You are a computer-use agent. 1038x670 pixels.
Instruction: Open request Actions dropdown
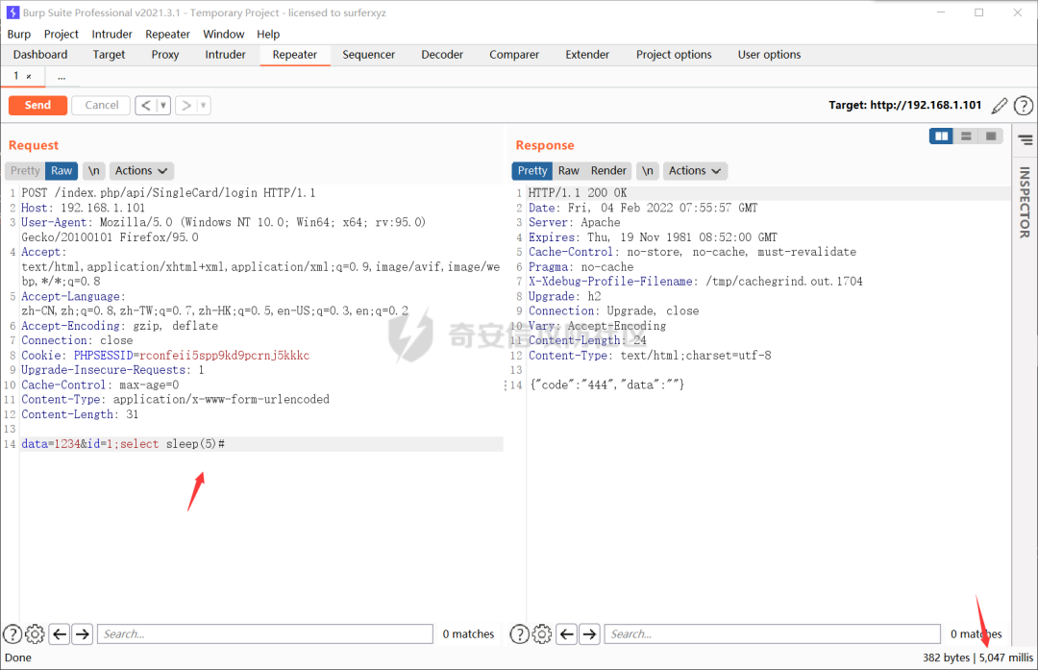(x=141, y=171)
